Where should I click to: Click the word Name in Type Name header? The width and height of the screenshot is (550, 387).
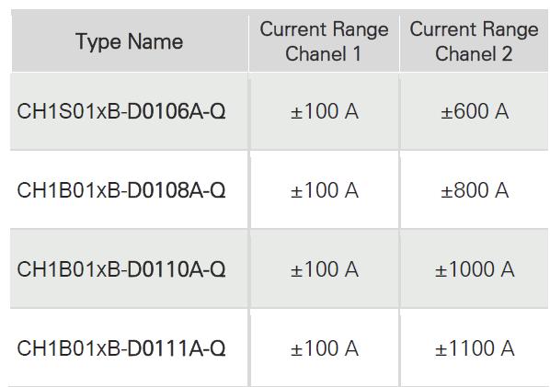point(155,41)
